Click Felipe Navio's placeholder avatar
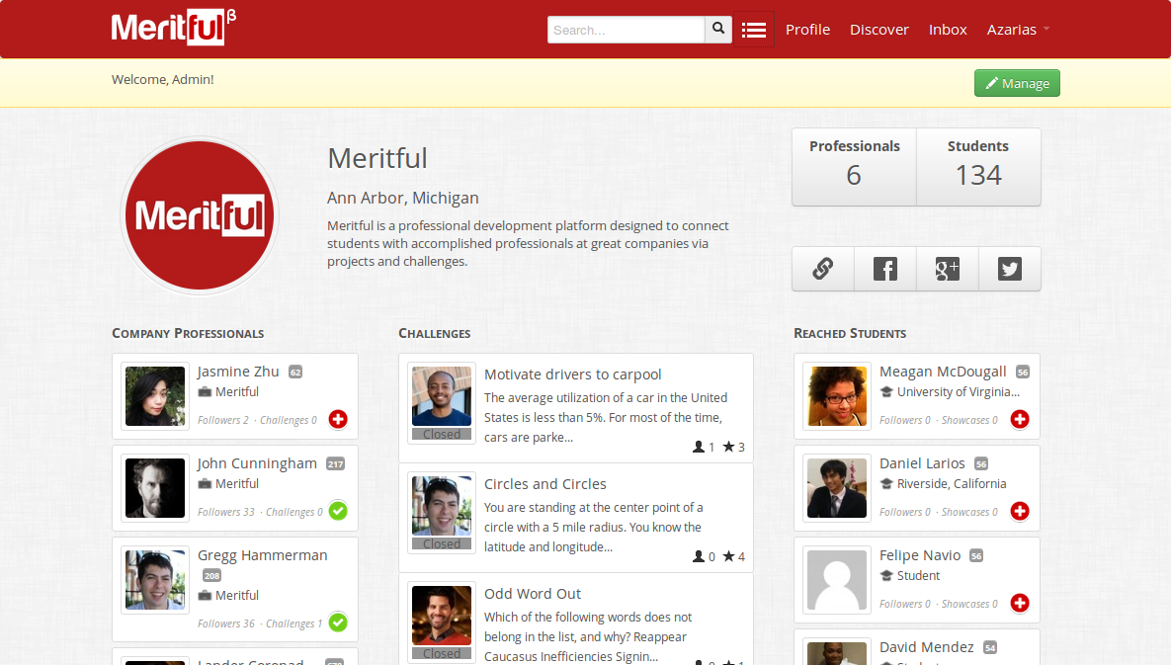 (837, 580)
